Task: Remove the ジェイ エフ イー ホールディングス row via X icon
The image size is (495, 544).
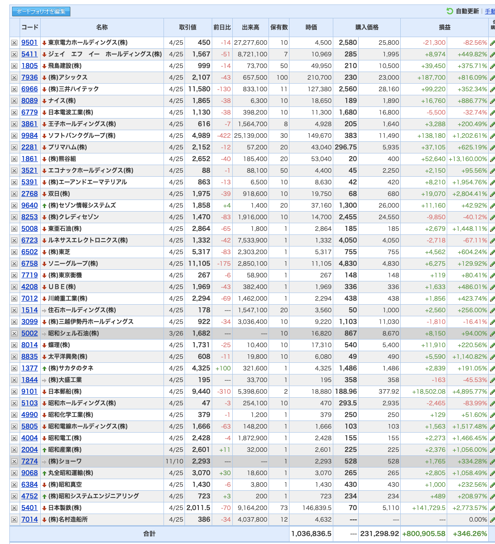Action: pyautogui.click(x=14, y=54)
